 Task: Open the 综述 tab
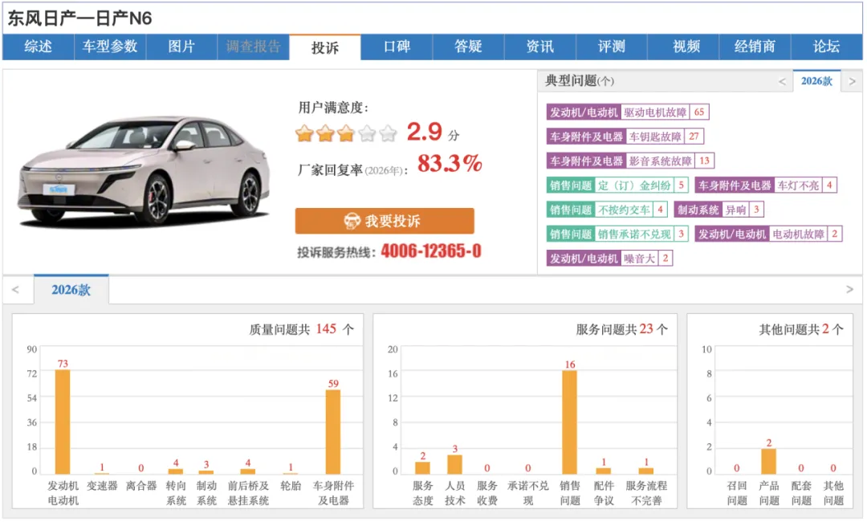coord(39,47)
